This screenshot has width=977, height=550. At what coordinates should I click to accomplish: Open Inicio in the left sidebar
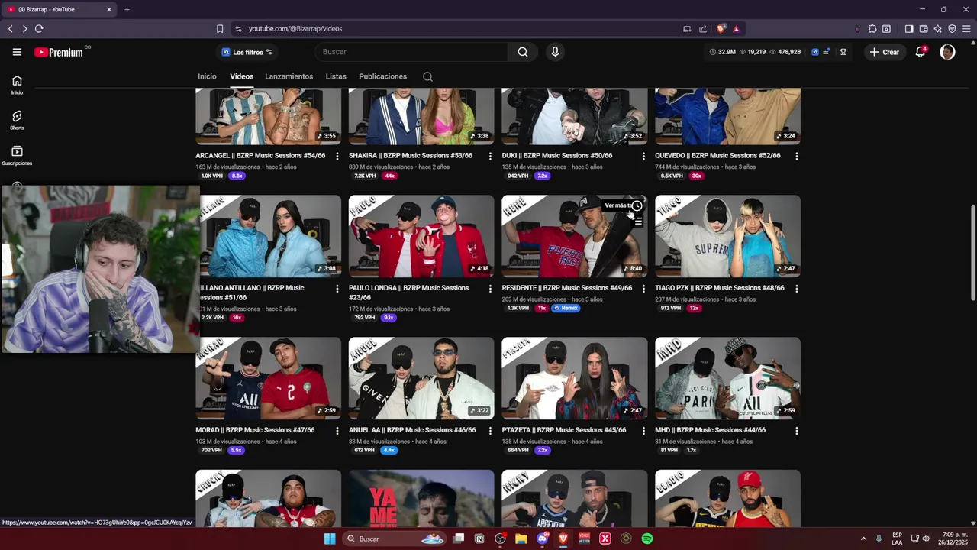coord(17,85)
